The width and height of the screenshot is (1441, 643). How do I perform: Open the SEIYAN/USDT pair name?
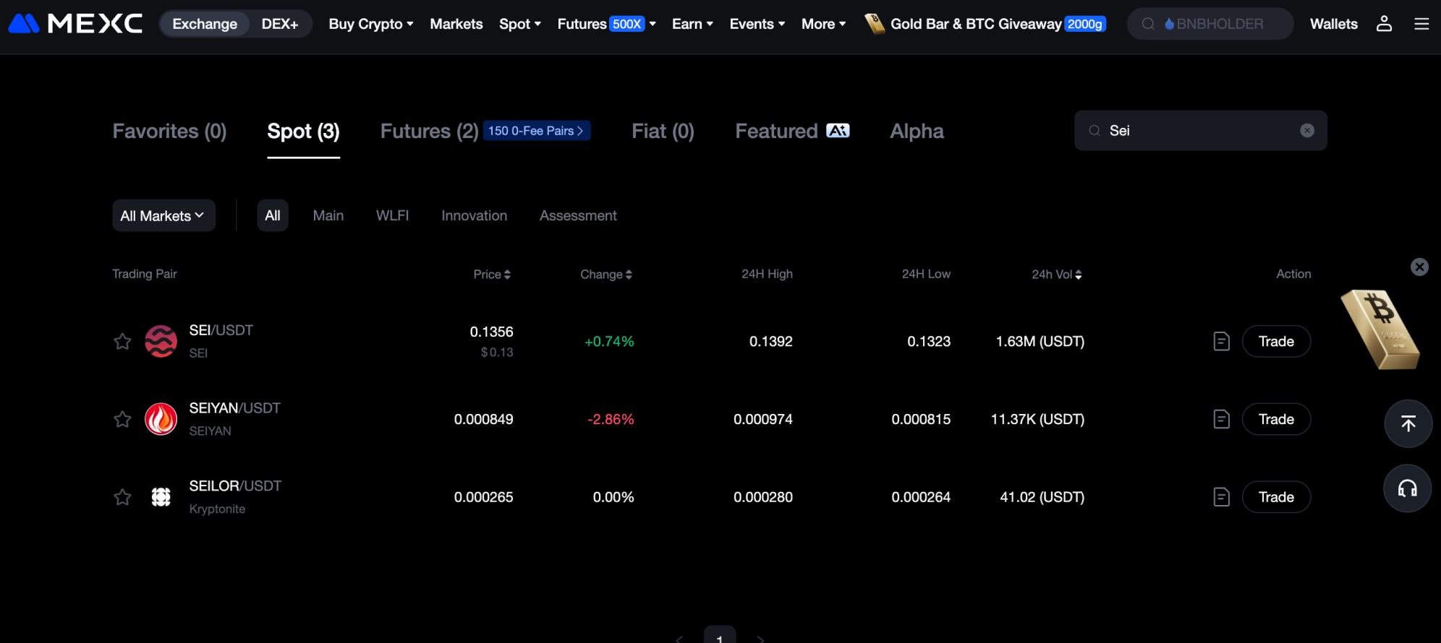click(234, 408)
